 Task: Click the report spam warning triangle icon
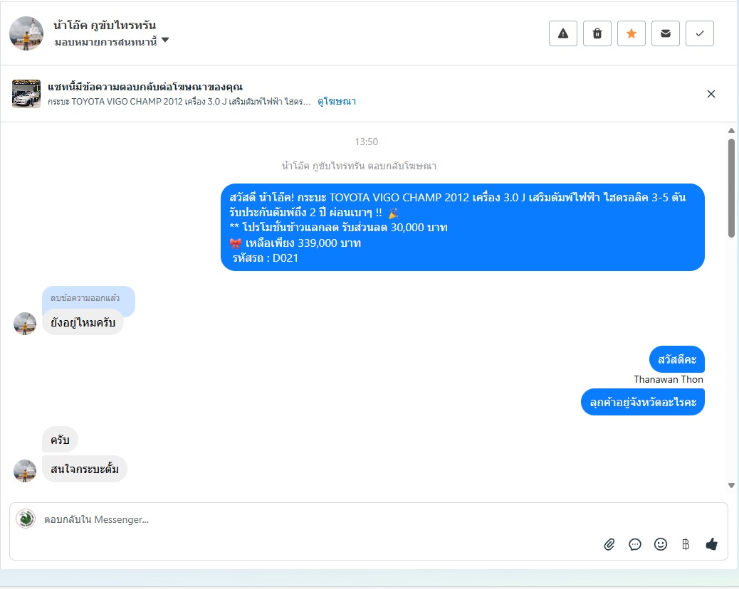[x=562, y=33]
